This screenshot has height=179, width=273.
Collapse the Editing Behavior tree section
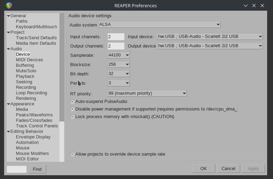click(x=8, y=131)
